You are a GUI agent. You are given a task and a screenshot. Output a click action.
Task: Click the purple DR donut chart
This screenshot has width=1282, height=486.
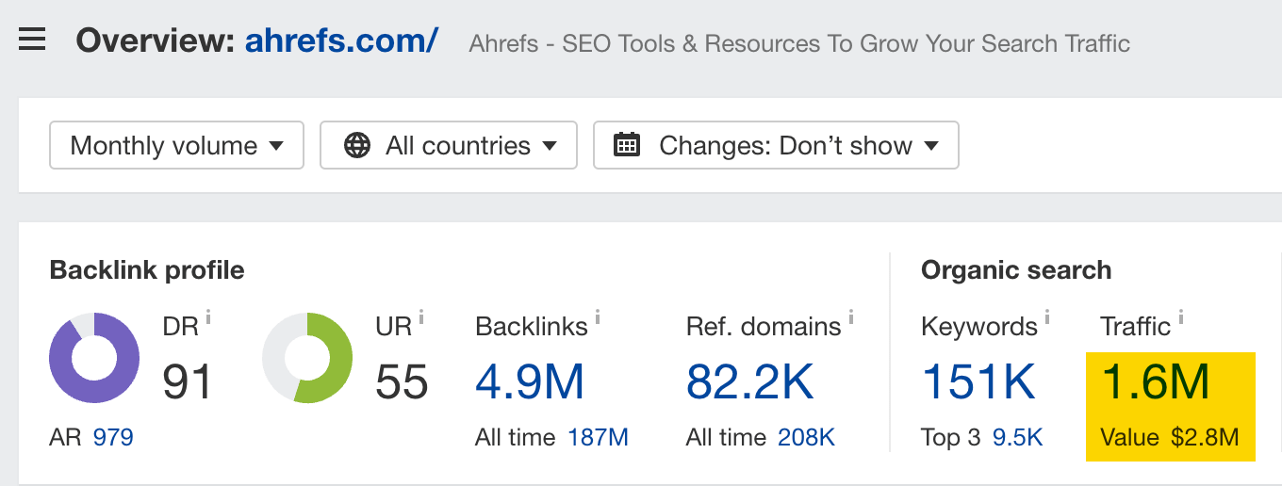[94, 358]
